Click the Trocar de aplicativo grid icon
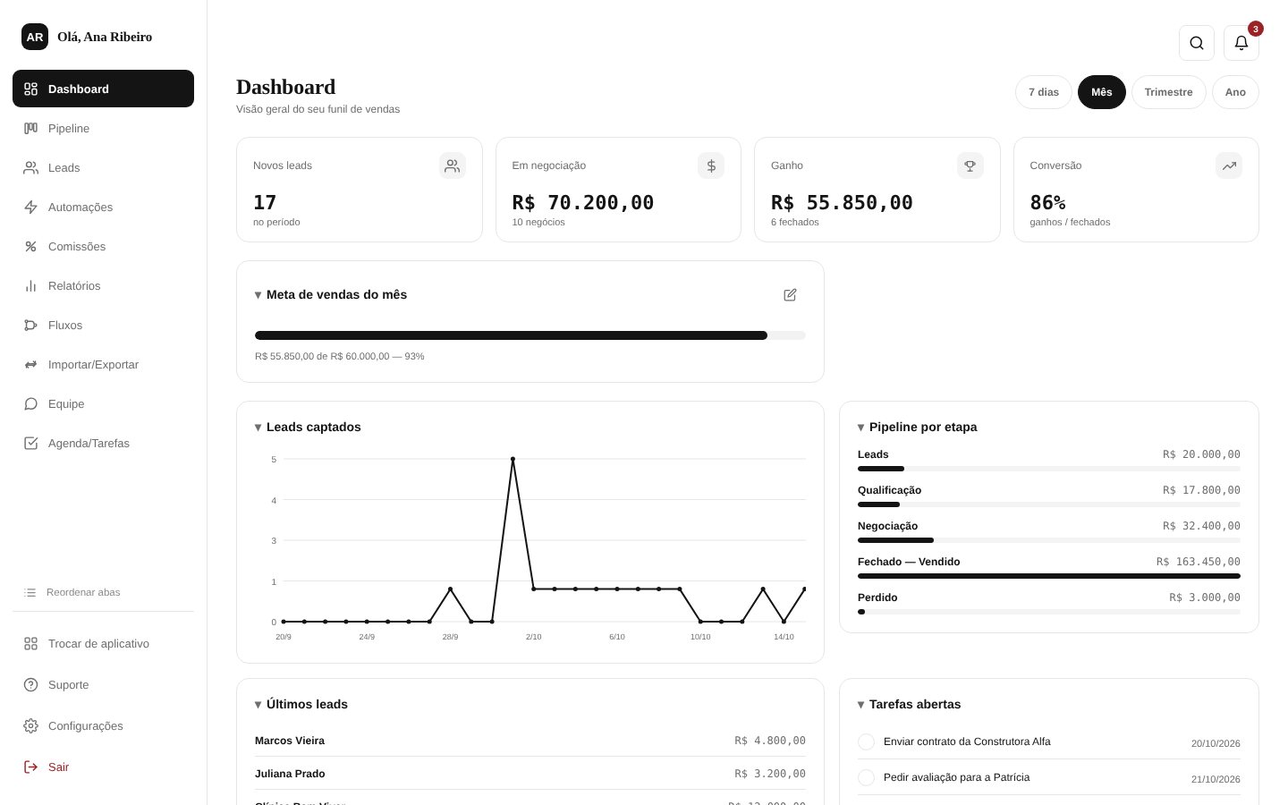The height and width of the screenshot is (805, 1288). coord(30,643)
